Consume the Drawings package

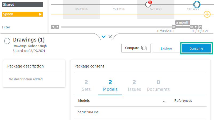pyautogui.click(x=196, y=48)
